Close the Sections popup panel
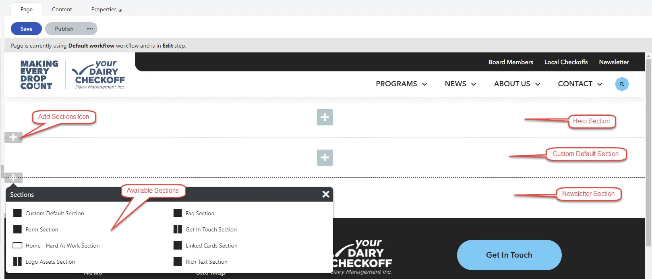This screenshot has height=279, width=652. 326,194
